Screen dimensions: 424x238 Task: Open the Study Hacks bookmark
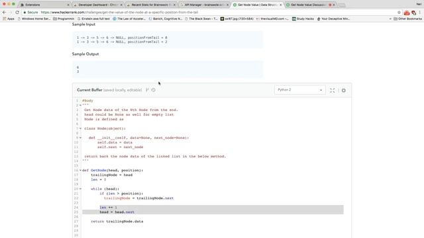303,19
